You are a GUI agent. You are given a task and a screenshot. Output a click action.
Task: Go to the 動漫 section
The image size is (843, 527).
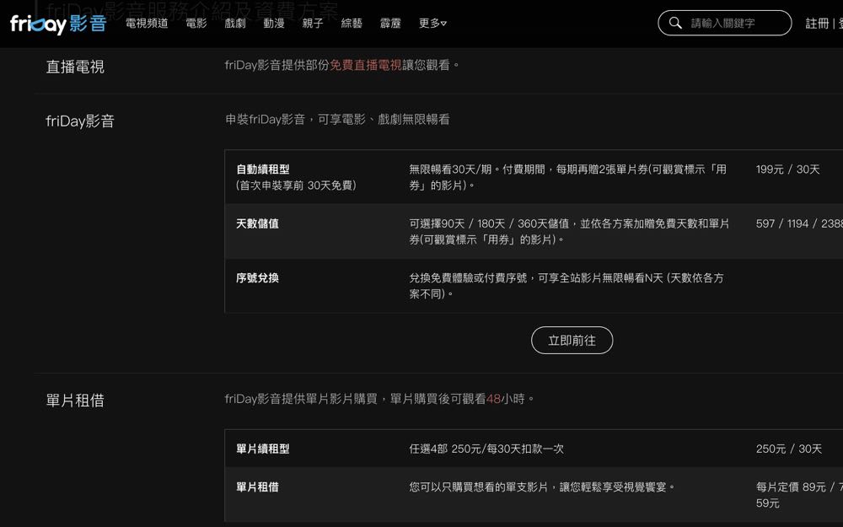[274, 23]
